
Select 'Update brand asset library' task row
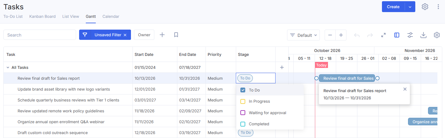coord(64,89)
